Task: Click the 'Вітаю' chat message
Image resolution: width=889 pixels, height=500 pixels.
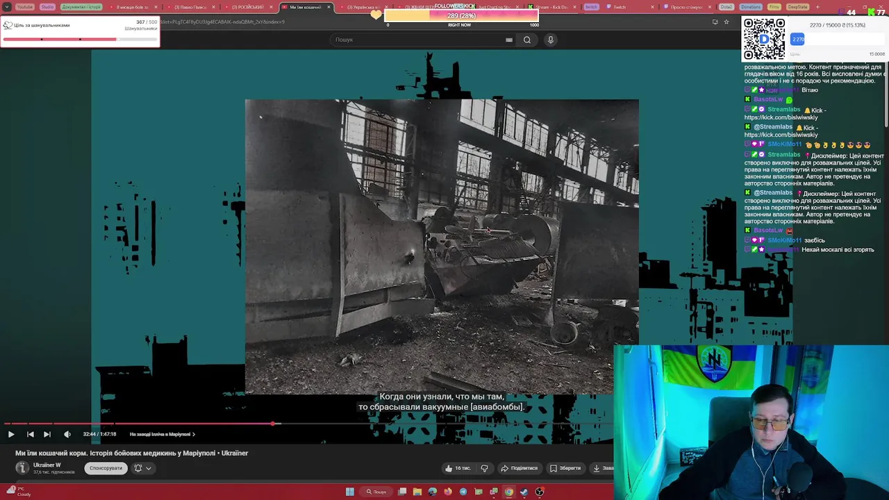Action: 809,90
